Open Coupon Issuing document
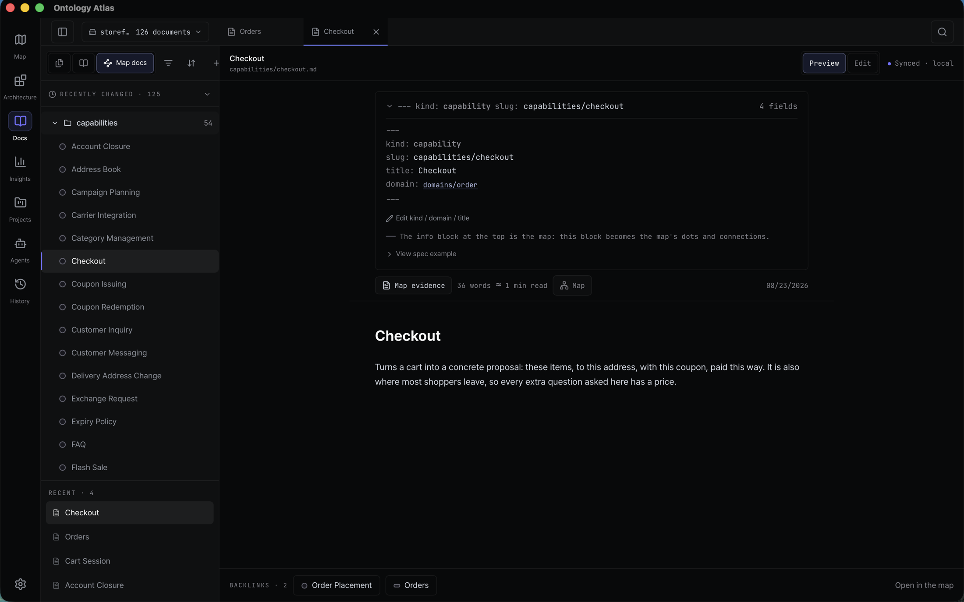964x602 pixels. pyautogui.click(x=130, y=284)
